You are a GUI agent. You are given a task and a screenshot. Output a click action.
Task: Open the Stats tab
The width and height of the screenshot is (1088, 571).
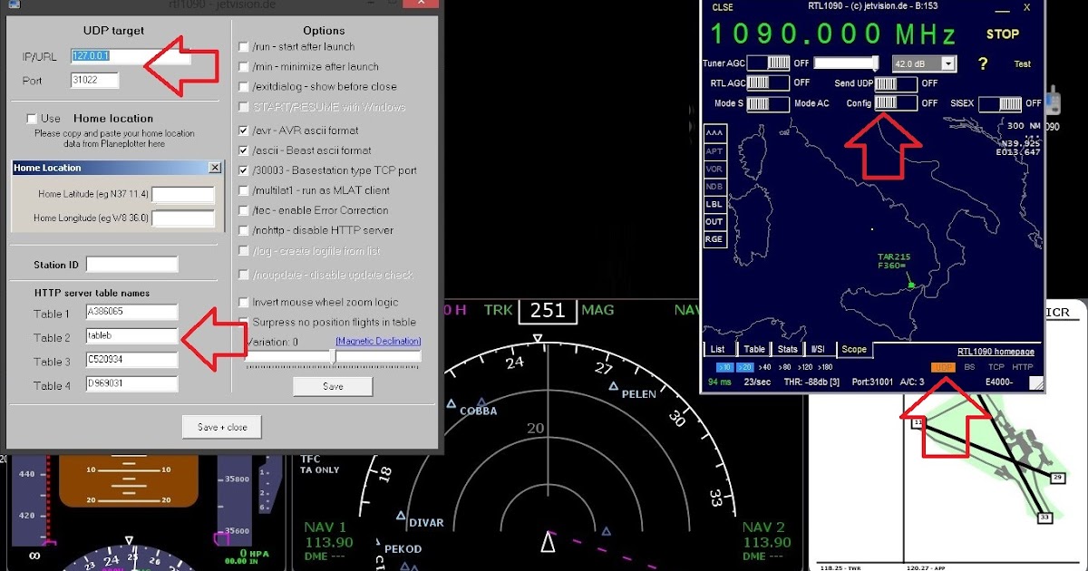click(x=786, y=349)
